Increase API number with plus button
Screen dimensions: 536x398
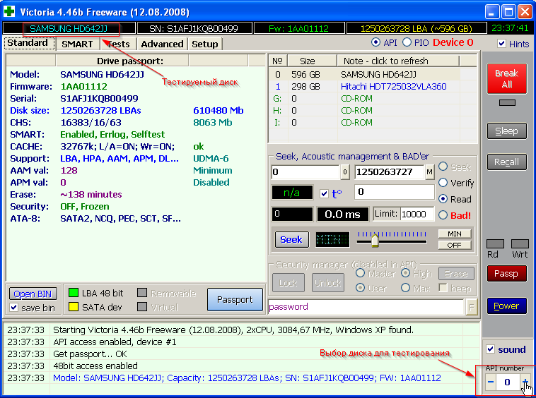pyautogui.click(x=525, y=382)
